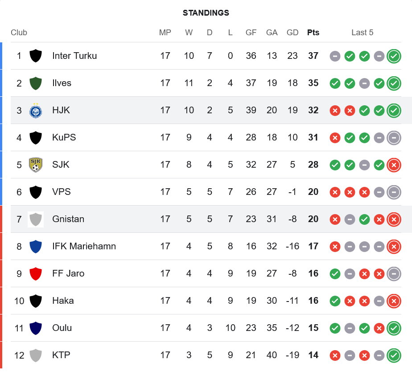The height and width of the screenshot is (376, 412).
Task: Open Inter Turku's latest win result icon
Action: point(394,56)
